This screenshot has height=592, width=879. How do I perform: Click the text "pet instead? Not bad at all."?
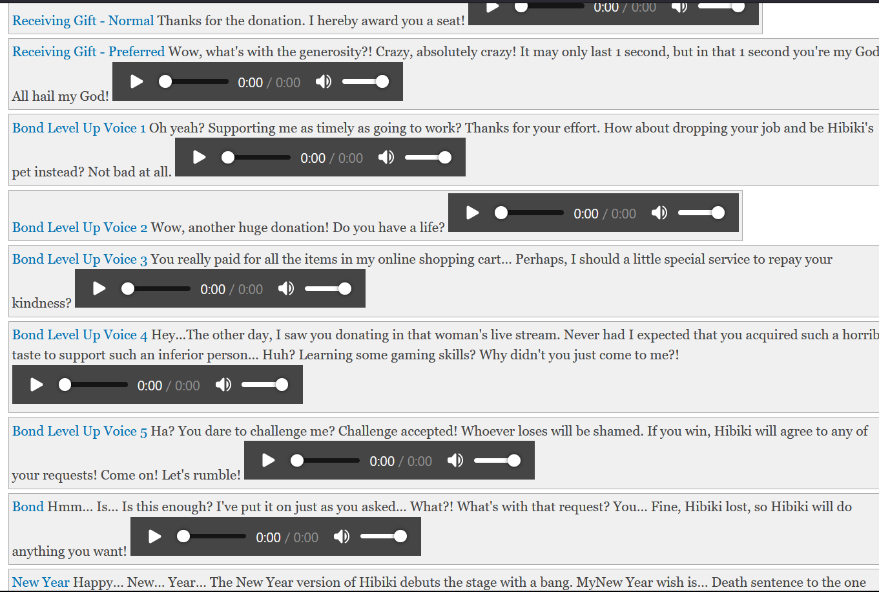92,173
